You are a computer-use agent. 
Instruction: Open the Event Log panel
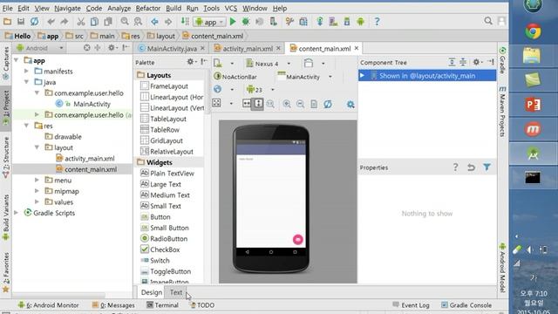click(411, 305)
